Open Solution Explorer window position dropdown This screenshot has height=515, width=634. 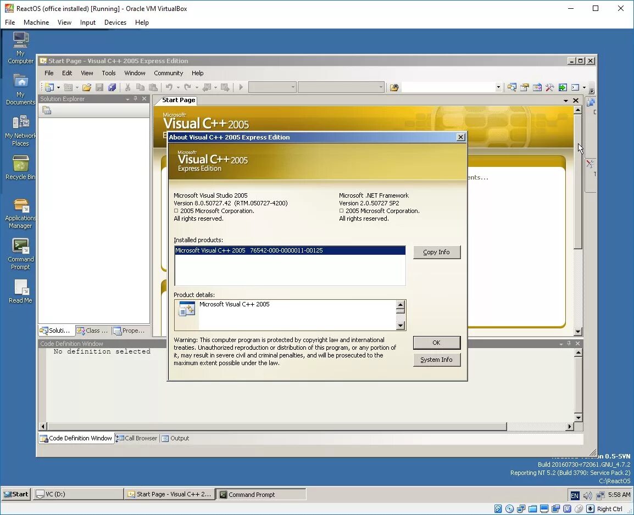(x=127, y=99)
